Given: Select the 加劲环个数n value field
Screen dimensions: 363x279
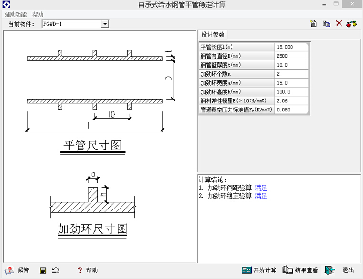Looking at the screenshot, I should click(292, 74).
